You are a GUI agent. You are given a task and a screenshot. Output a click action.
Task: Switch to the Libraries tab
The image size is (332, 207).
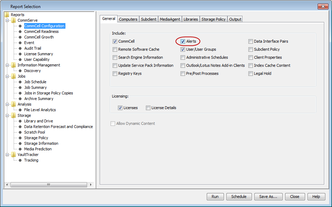[x=191, y=19]
